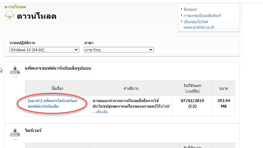The height and width of the screenshot is (148, 263).
Task: Click the cloud download icon beside the ดาวน์โหลด heading
Action: pos(10,15)
